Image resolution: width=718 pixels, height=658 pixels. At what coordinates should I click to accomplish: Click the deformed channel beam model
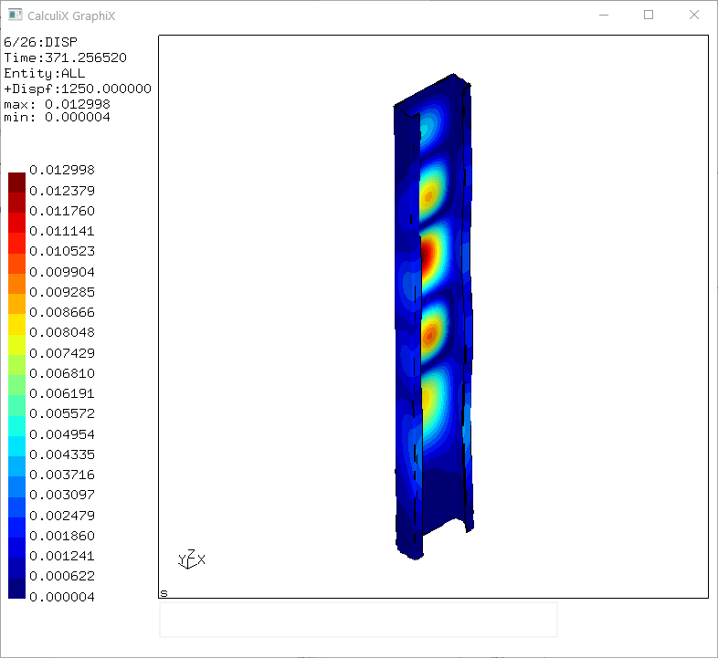[x=434, y=317]
